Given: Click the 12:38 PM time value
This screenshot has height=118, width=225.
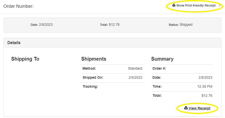Looking at the screenshot, I should coord(205,86).
